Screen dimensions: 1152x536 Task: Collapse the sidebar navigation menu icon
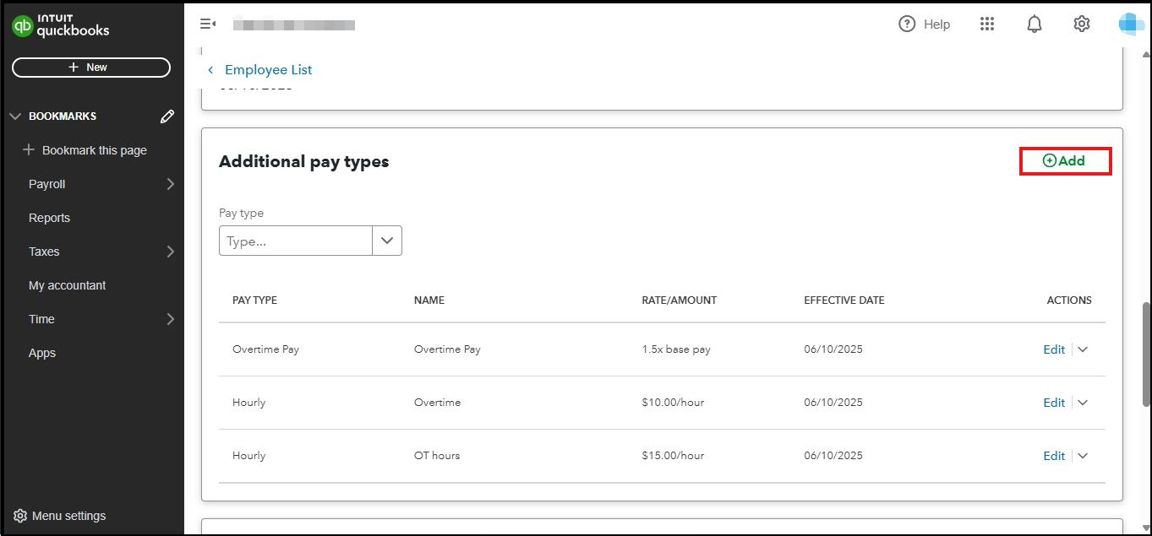point(207,24)
